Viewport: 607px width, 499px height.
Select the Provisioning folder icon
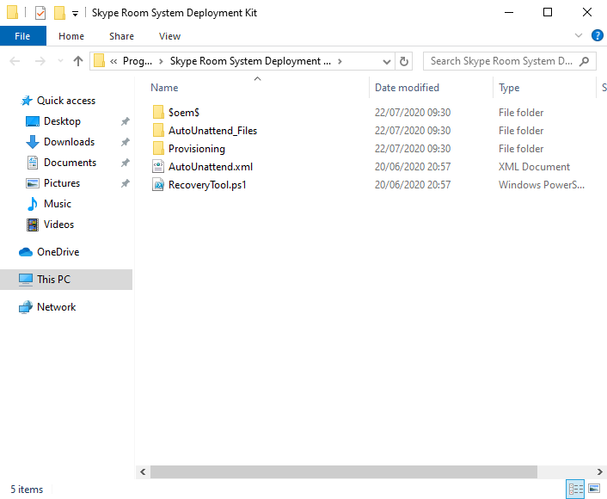[x=158, y=149]
